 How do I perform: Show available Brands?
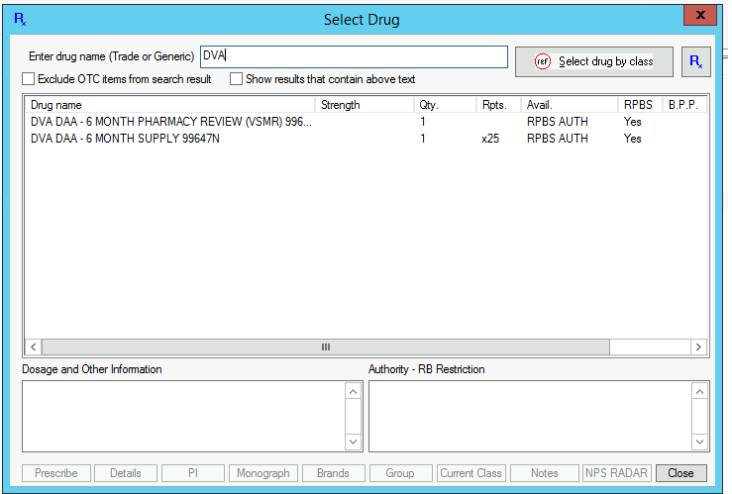[334, 473]
